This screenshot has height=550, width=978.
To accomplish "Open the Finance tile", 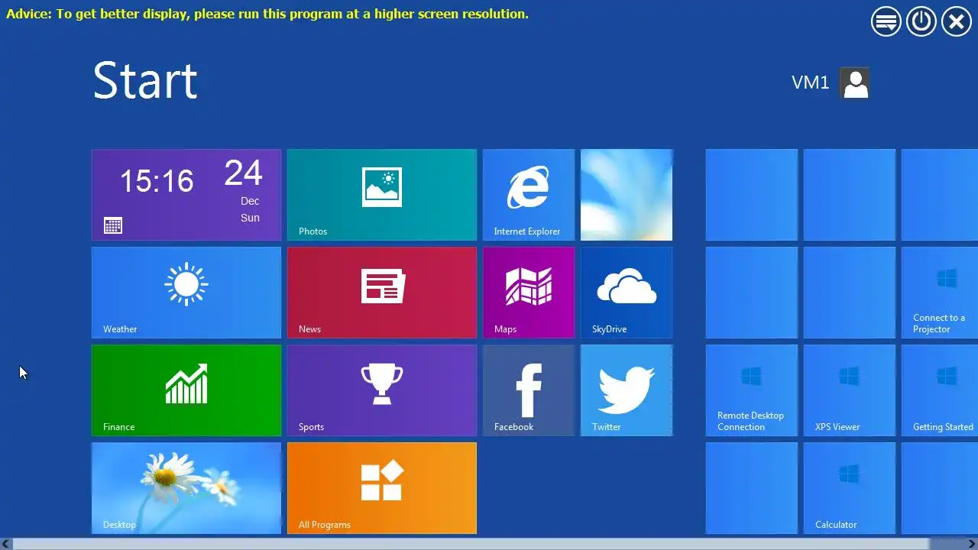I will pyautogui.click(x=186, y=390).
